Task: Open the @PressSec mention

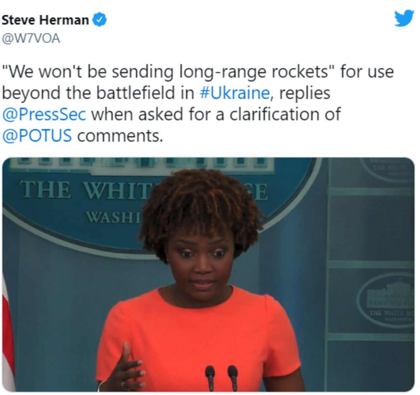Action: [x=44, y=114]
